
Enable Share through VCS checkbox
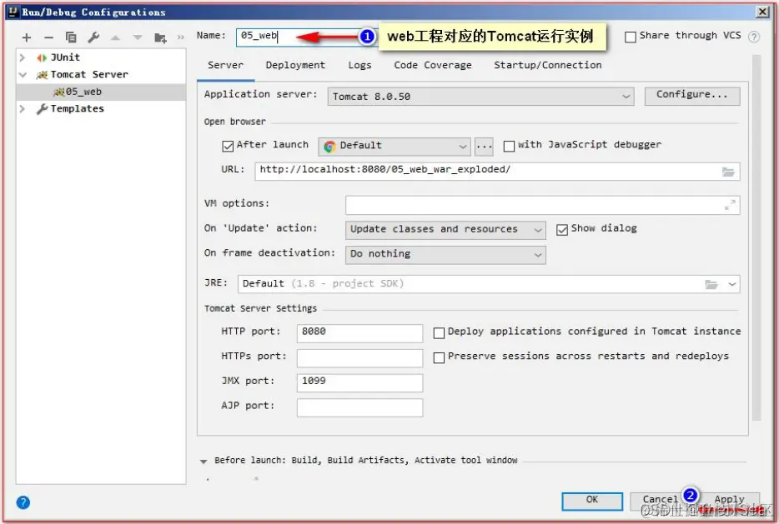(x=631, y=37)
